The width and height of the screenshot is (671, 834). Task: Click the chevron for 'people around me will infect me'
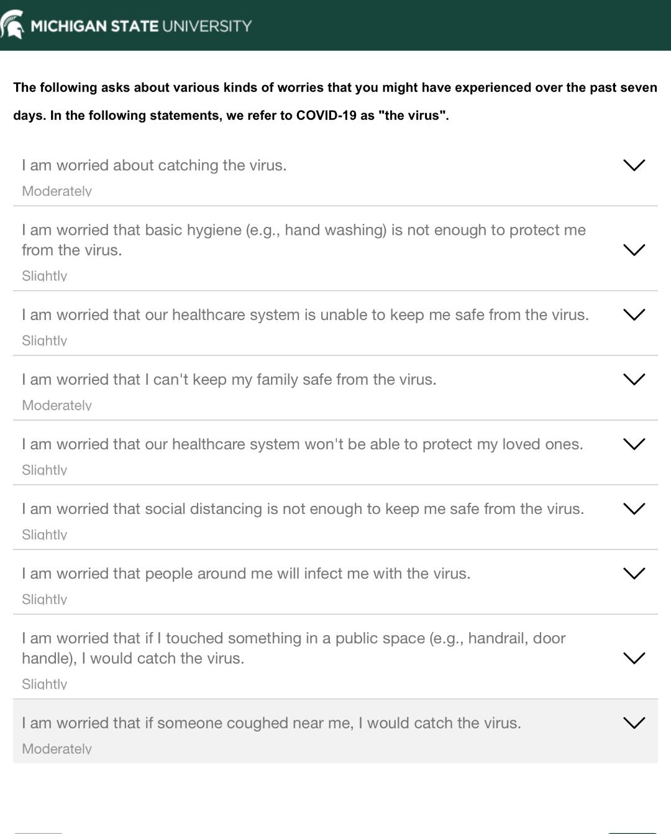(x=634, y=573)
